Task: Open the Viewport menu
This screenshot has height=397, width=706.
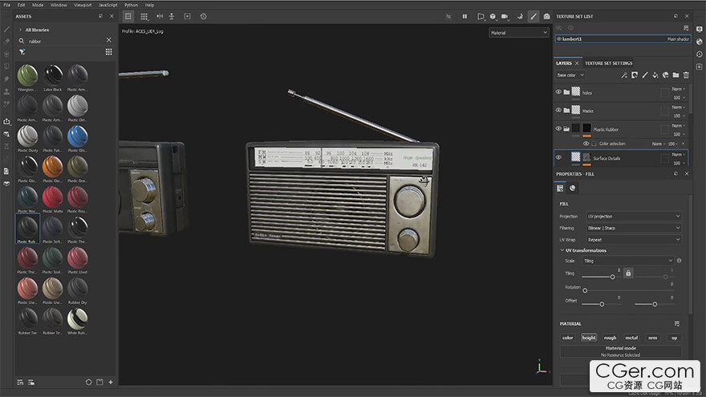Action: coord(83,5)
